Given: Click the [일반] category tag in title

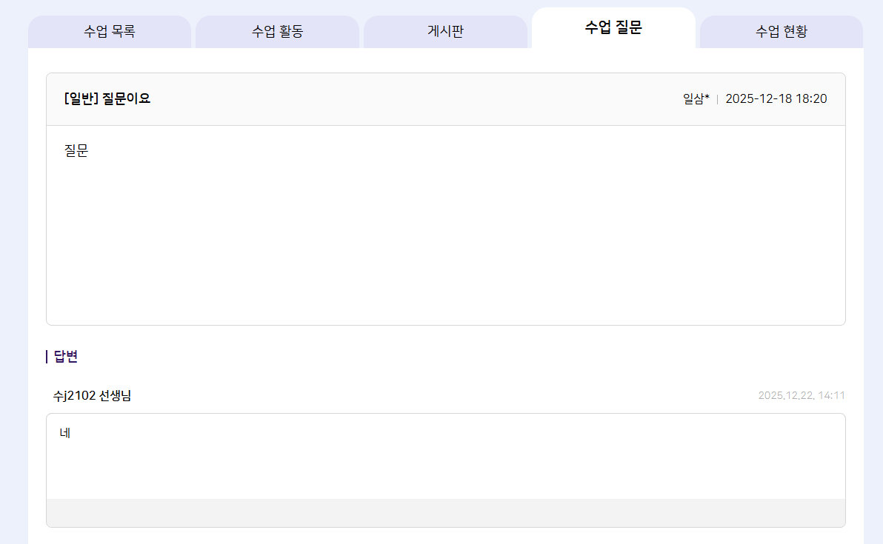Looking at the screenshot, I should coord(81,98).
